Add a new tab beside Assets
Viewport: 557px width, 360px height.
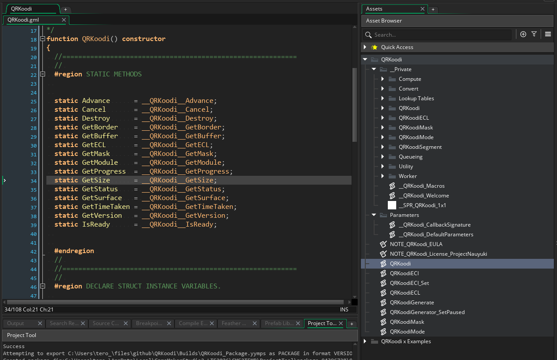tap(433, 9)
